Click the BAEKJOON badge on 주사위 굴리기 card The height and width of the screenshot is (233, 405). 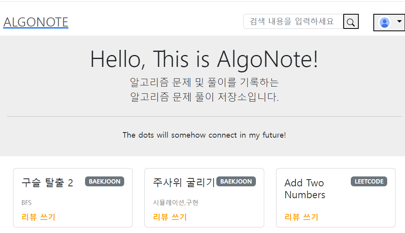236,182
